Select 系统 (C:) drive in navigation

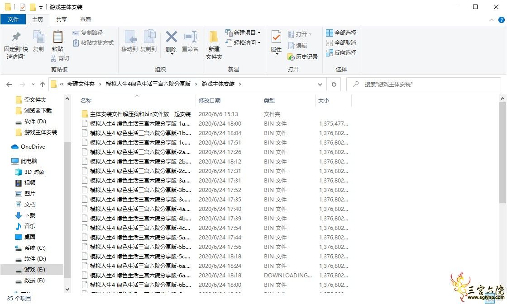click(30, 248)
